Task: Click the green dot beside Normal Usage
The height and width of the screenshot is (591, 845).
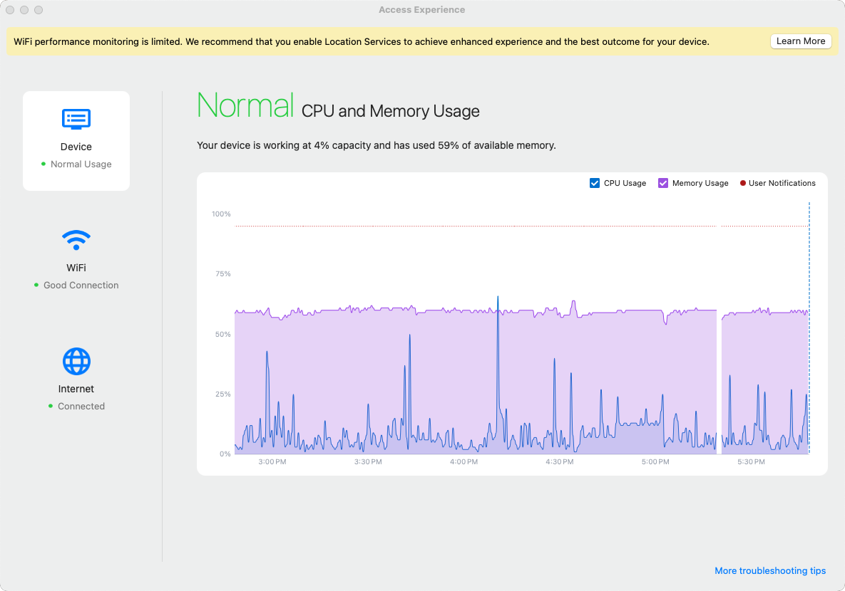Action: click(x=43, y=164)
